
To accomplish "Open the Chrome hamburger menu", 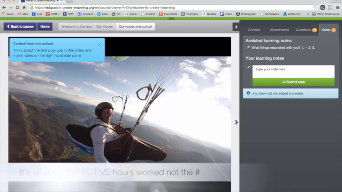I will pos(338,7).
